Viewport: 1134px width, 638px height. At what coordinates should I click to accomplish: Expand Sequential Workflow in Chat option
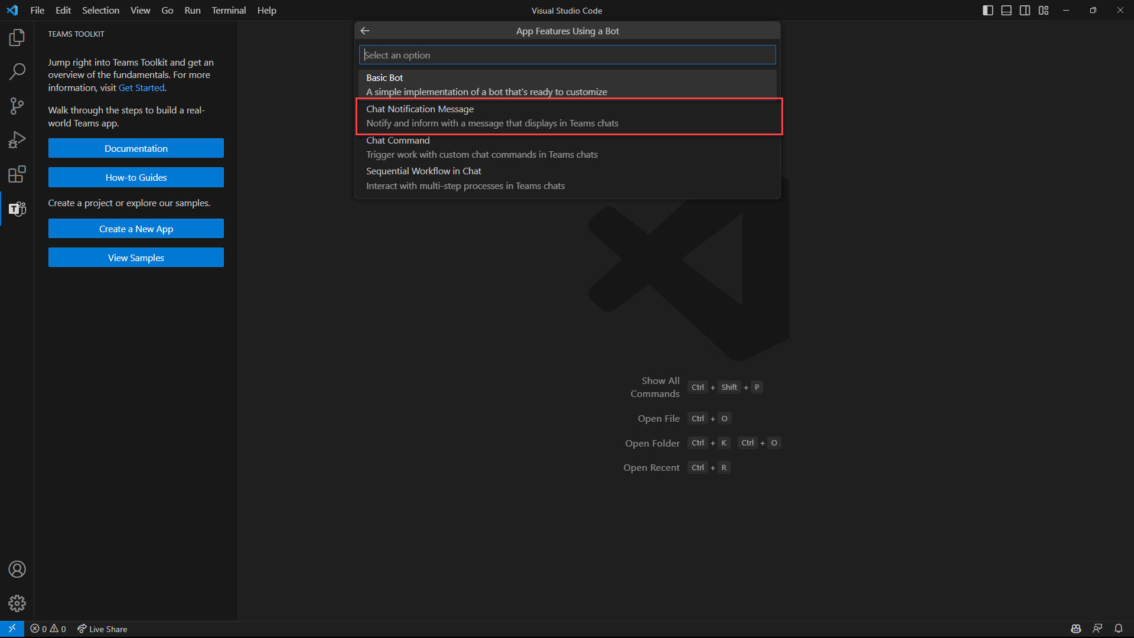pyautogui.click(x=567, y=178)
